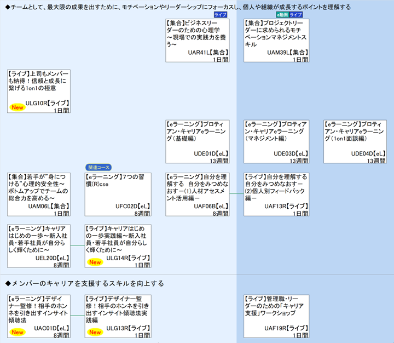This screenshot has height=343, width=394.
Task: Click the New badge on the ULG13R live card
Action: click(96, 331)
